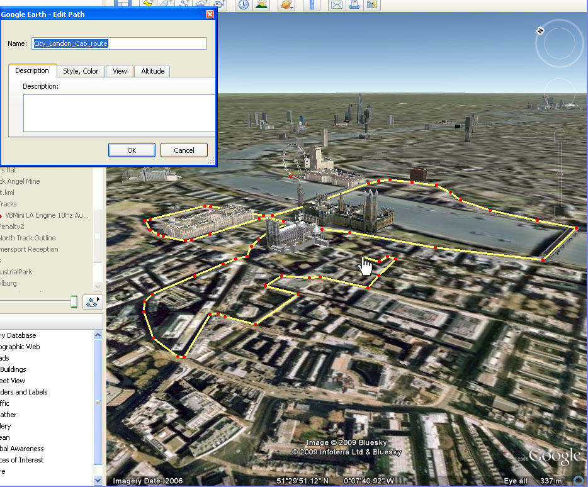Select the 'bal Awareness' layer
This screenshot has height=487, width=588.
tap(22, 449)
